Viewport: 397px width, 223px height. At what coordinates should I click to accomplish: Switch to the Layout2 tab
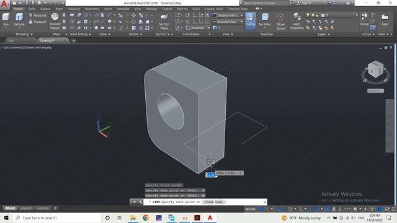[x=43, y=208]
